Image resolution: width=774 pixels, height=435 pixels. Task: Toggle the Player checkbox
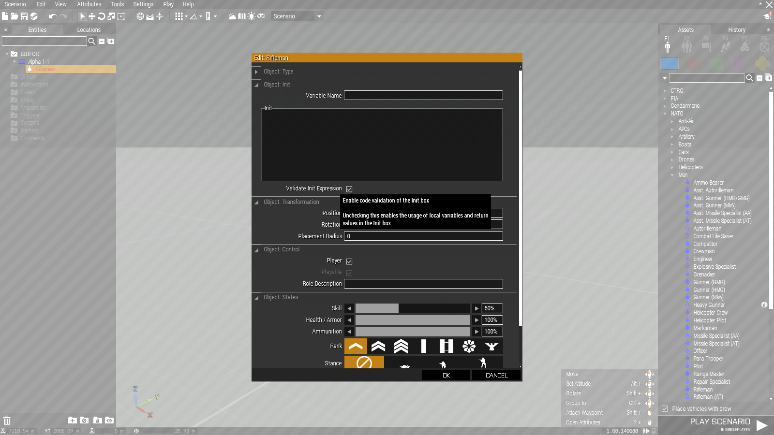coord(349,261)
